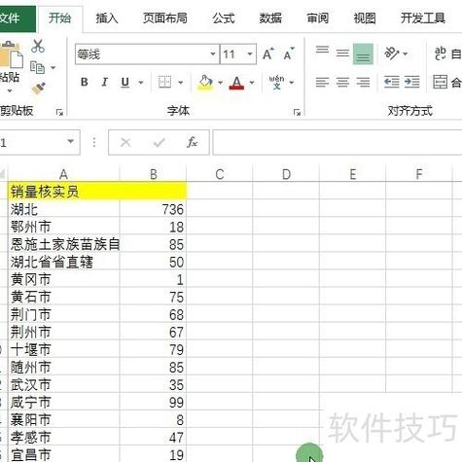462x462 pixels.
Task: Open the Font group dialog launcher
Action: pyautogui.click(x=297, y=113)
